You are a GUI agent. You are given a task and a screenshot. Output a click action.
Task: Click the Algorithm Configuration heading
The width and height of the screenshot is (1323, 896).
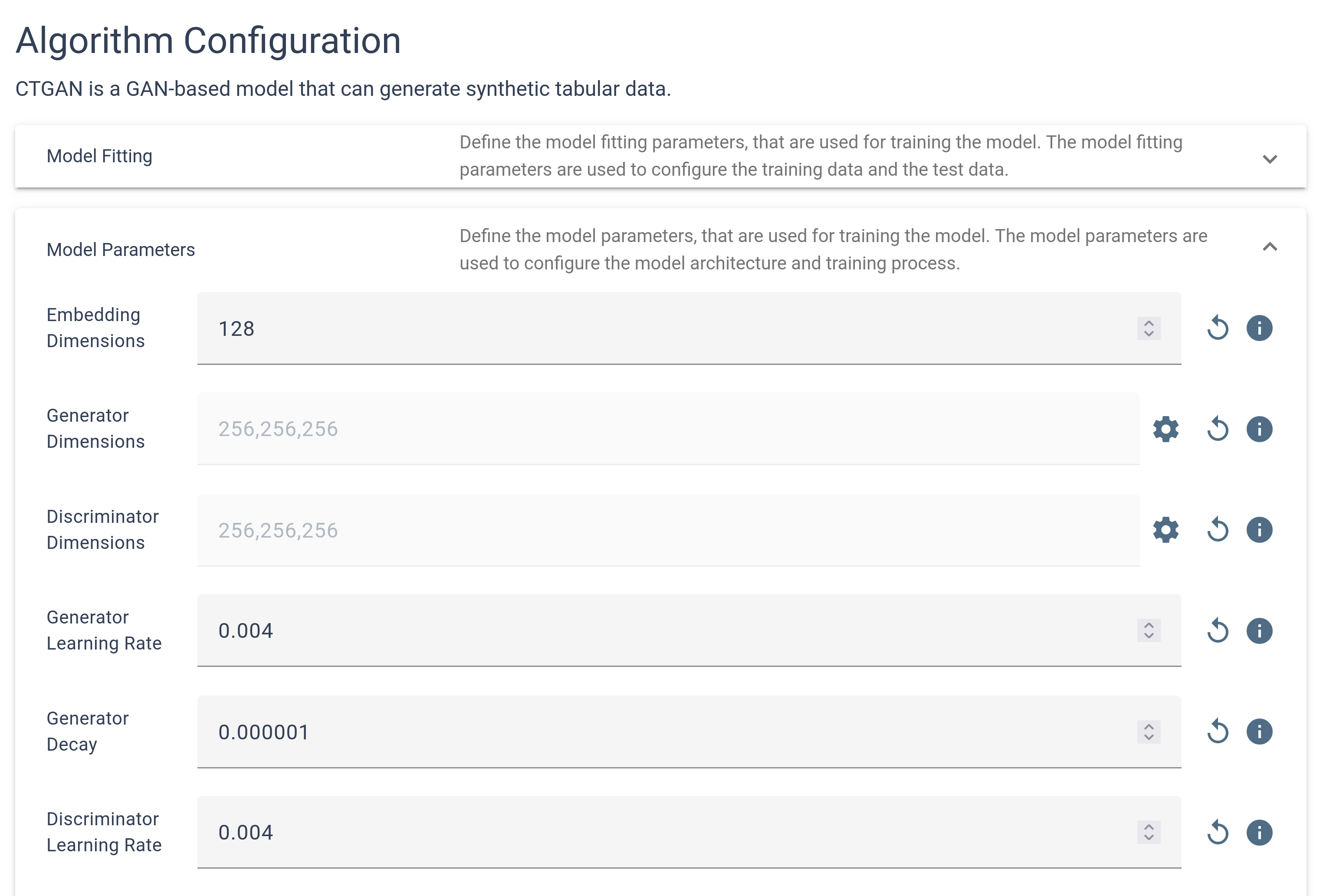click(x=208, y=41)
